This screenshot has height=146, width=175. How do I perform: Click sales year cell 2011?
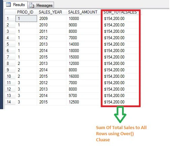pos(52,31)
